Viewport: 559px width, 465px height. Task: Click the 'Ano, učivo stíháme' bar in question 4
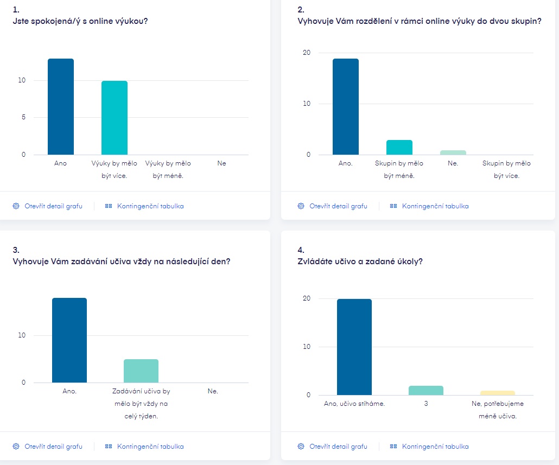click(354, 347)
